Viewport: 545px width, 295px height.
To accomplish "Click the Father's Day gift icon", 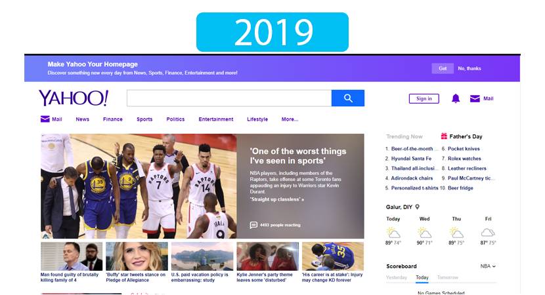I will 444,136.
